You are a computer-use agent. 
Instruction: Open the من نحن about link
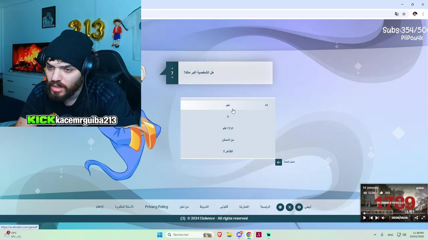[x=184, y=207]
